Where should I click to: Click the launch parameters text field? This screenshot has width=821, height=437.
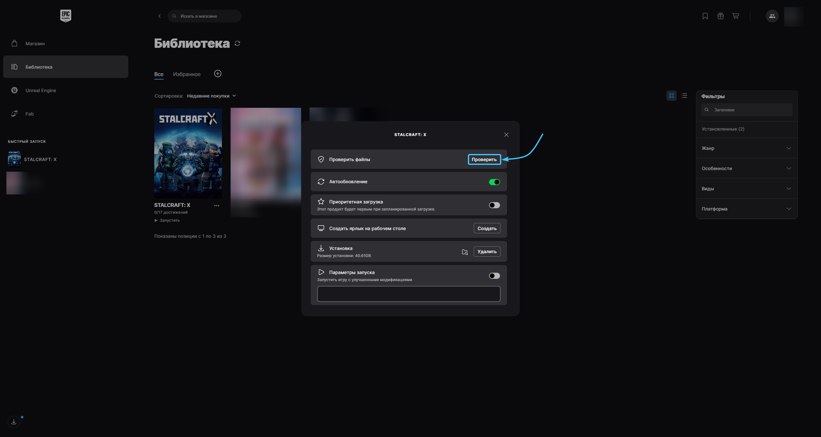(409, 294)
